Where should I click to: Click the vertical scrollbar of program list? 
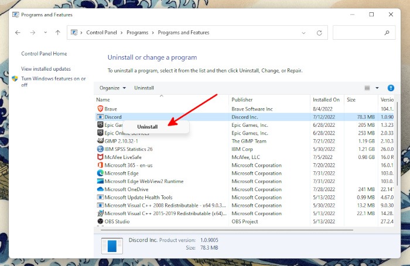[x=397, y=144]
